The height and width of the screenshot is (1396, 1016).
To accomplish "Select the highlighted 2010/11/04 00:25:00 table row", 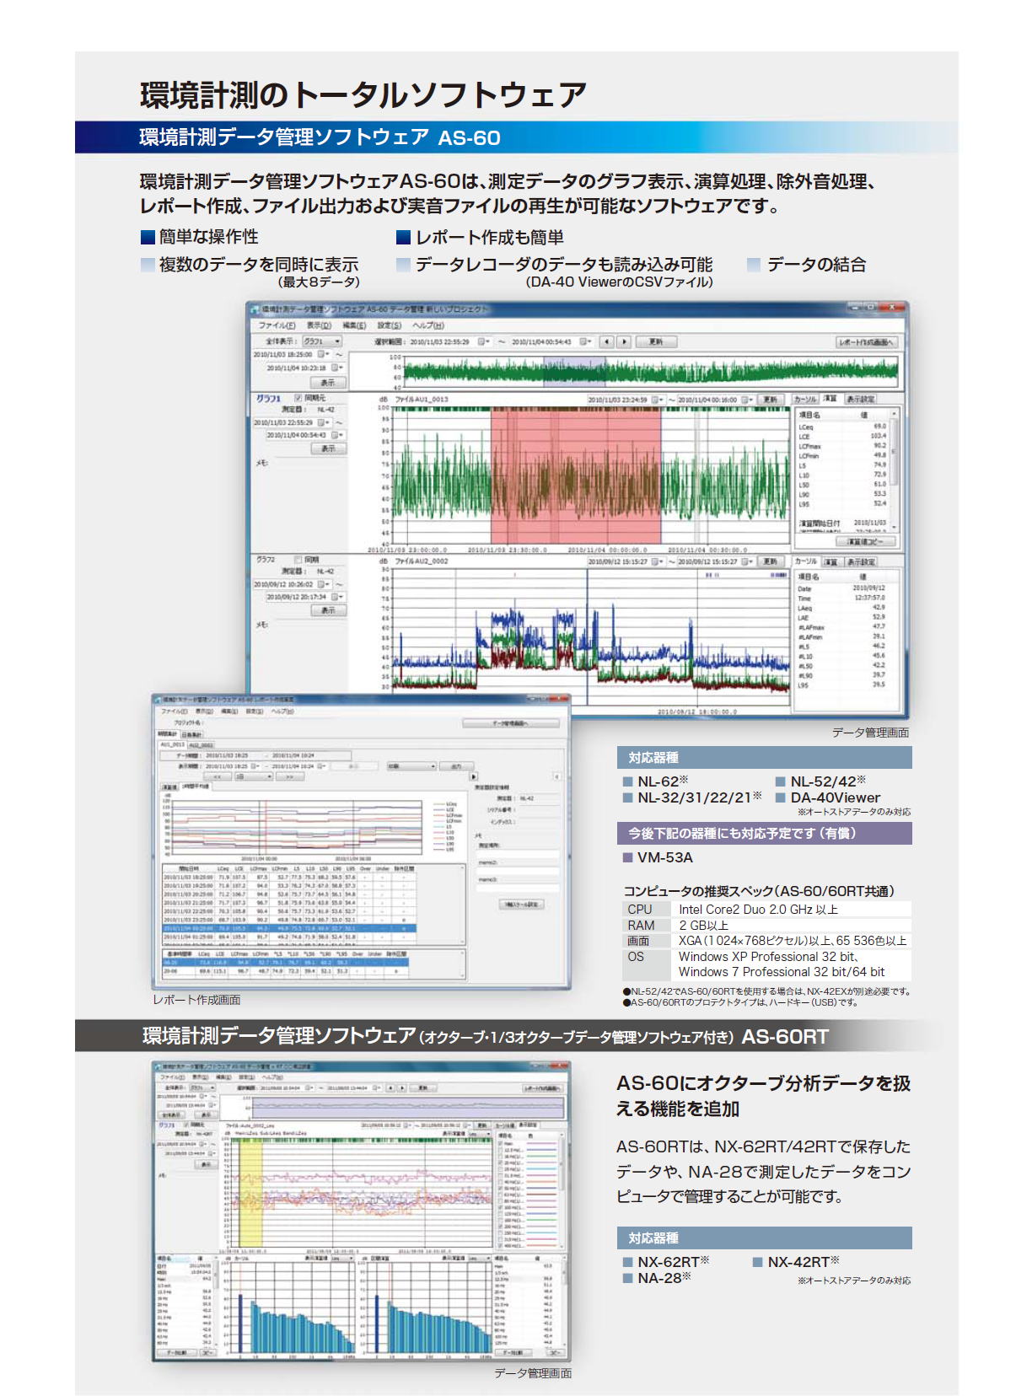I will [x=289, y=928].
